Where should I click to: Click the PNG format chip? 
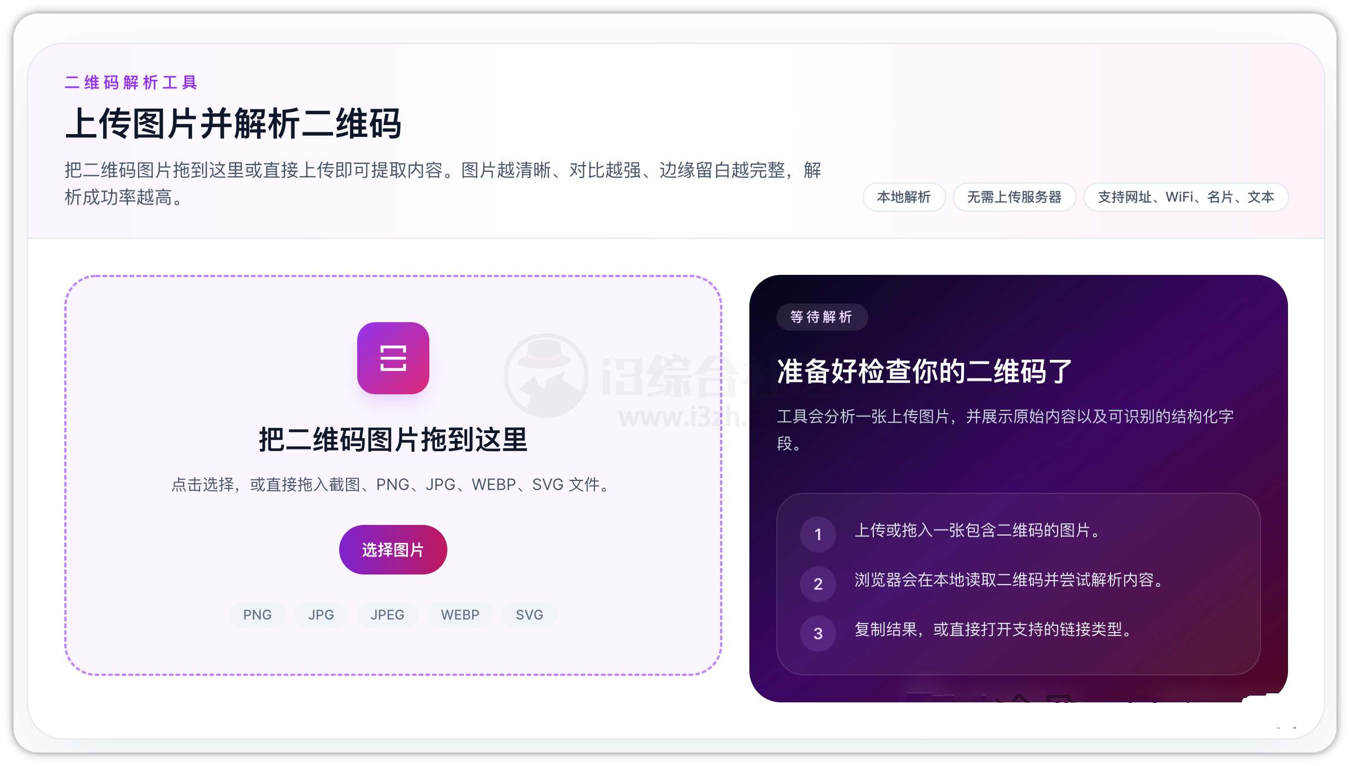pos(257,614)
